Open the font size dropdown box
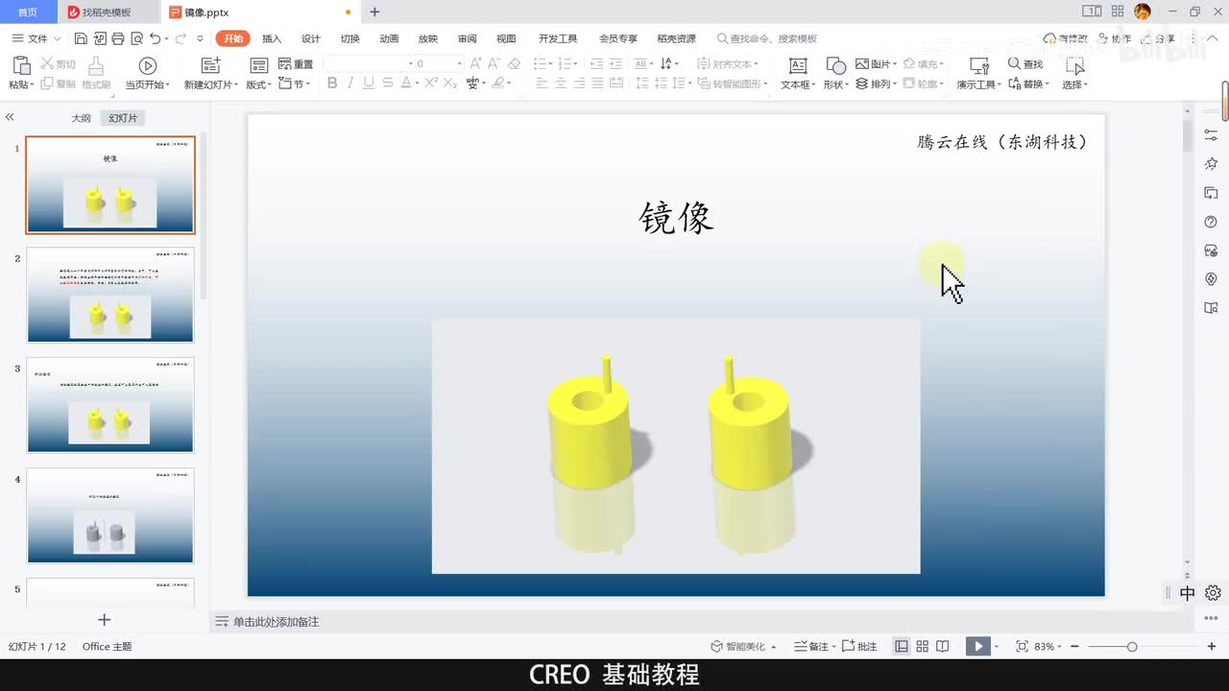 tap(439, 63)
